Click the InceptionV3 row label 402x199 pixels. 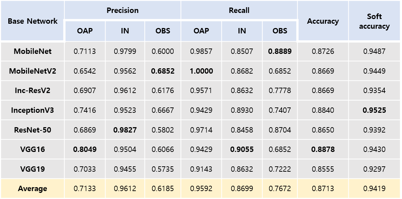[32, 110]
